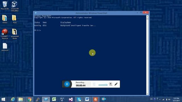The width and height of the screenshot is (182, 102).
Task: Click the Background Intelligent Transfer Ser... text
Action: point(78,25)
